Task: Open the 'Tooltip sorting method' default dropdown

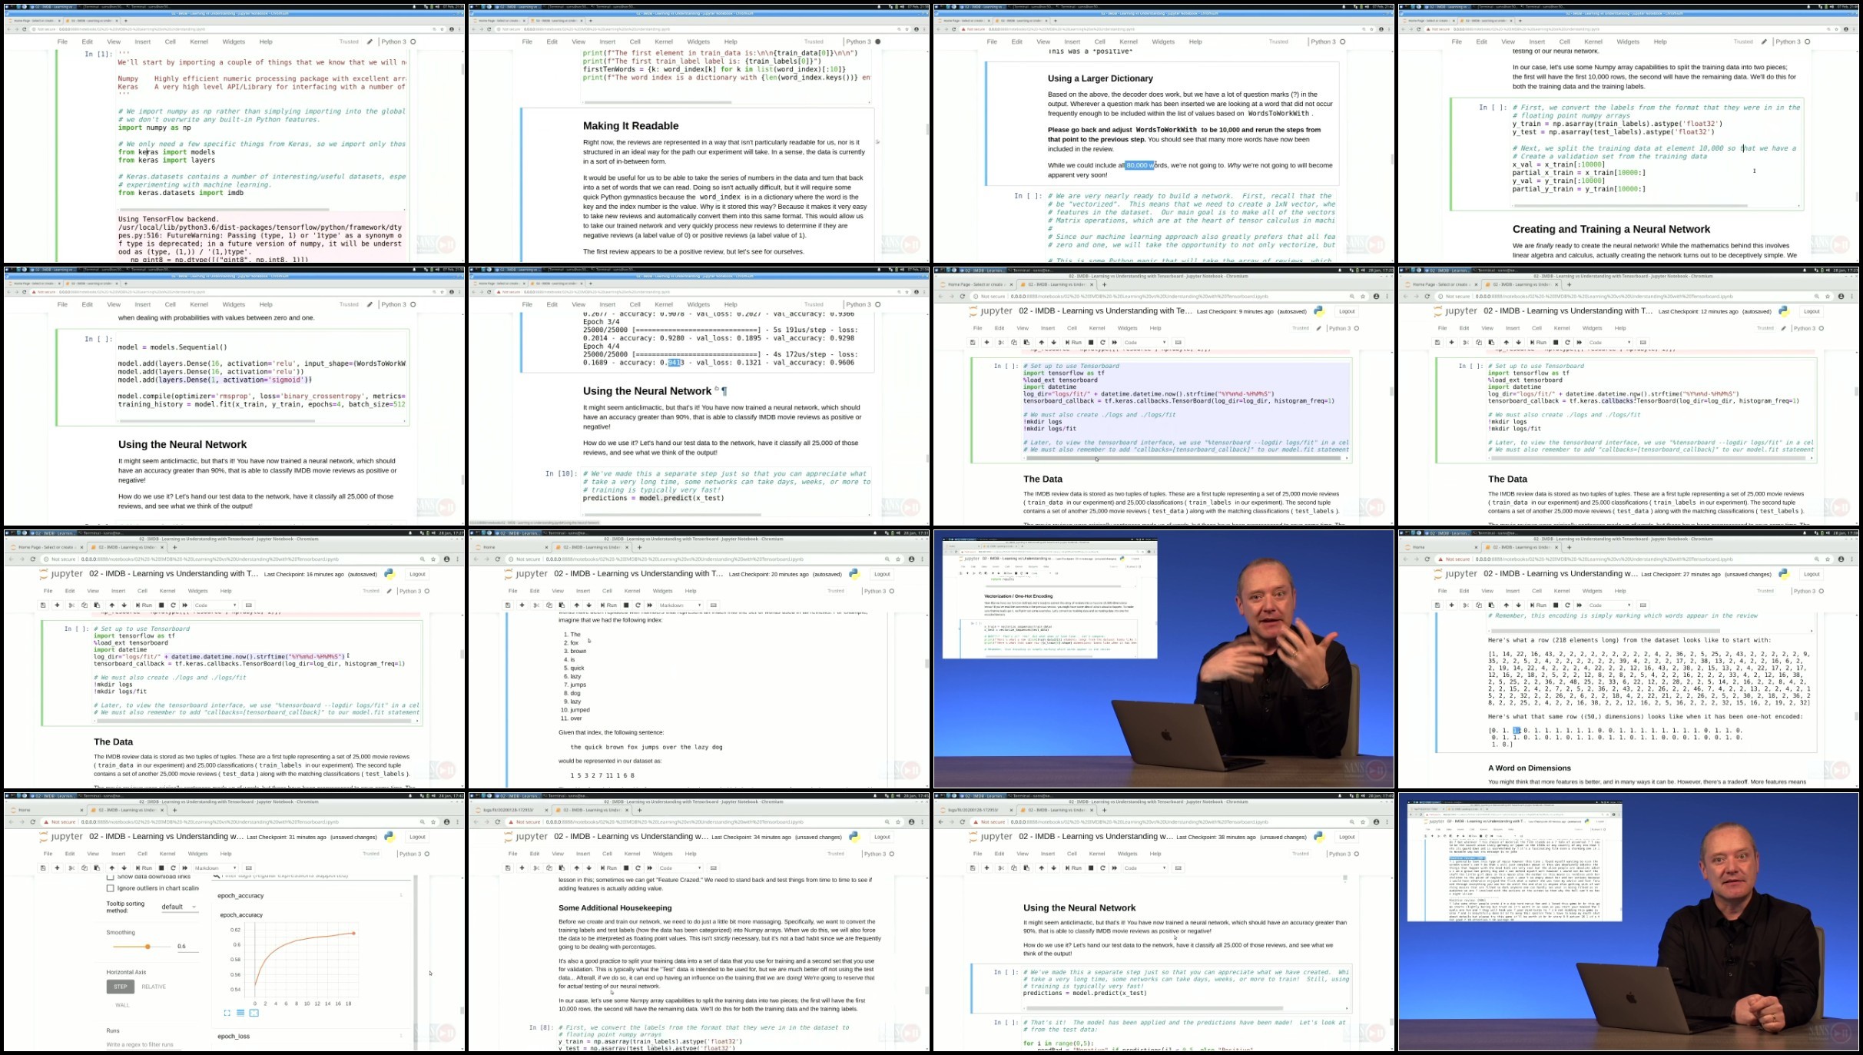Action: 179,907
